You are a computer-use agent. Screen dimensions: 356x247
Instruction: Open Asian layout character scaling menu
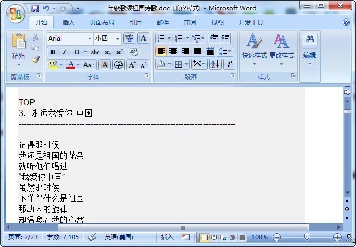tap(199, 64)
